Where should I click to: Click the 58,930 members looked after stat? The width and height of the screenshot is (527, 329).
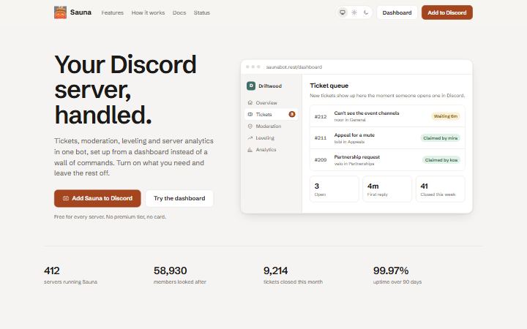point(180,276)
